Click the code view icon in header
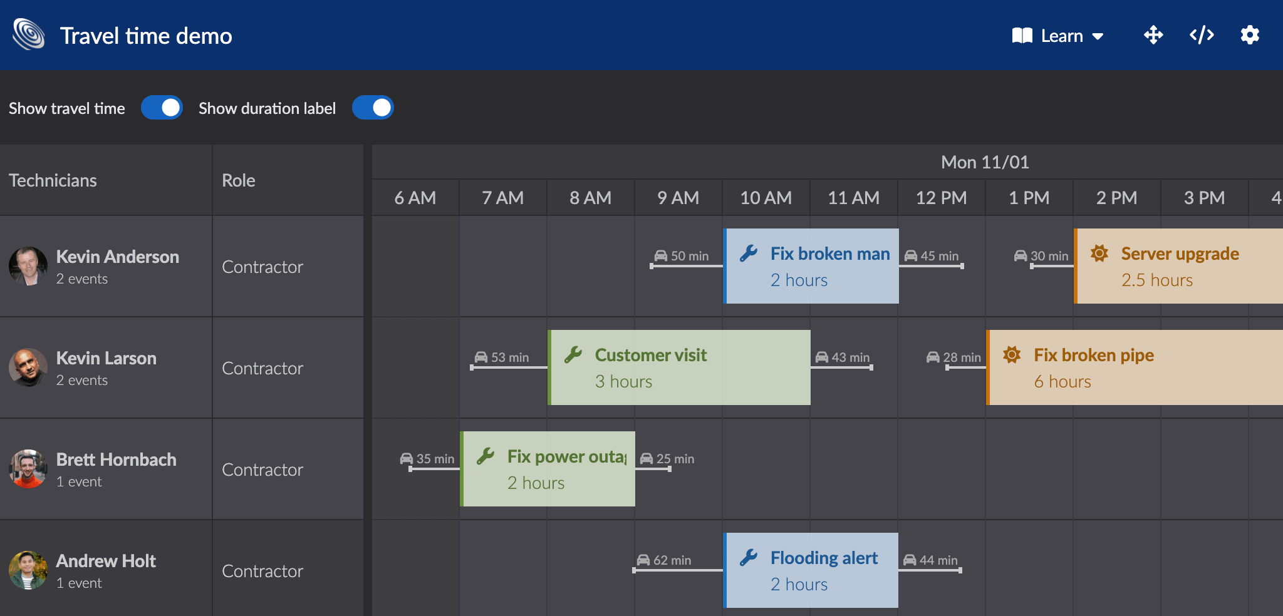 (1201, 35)
